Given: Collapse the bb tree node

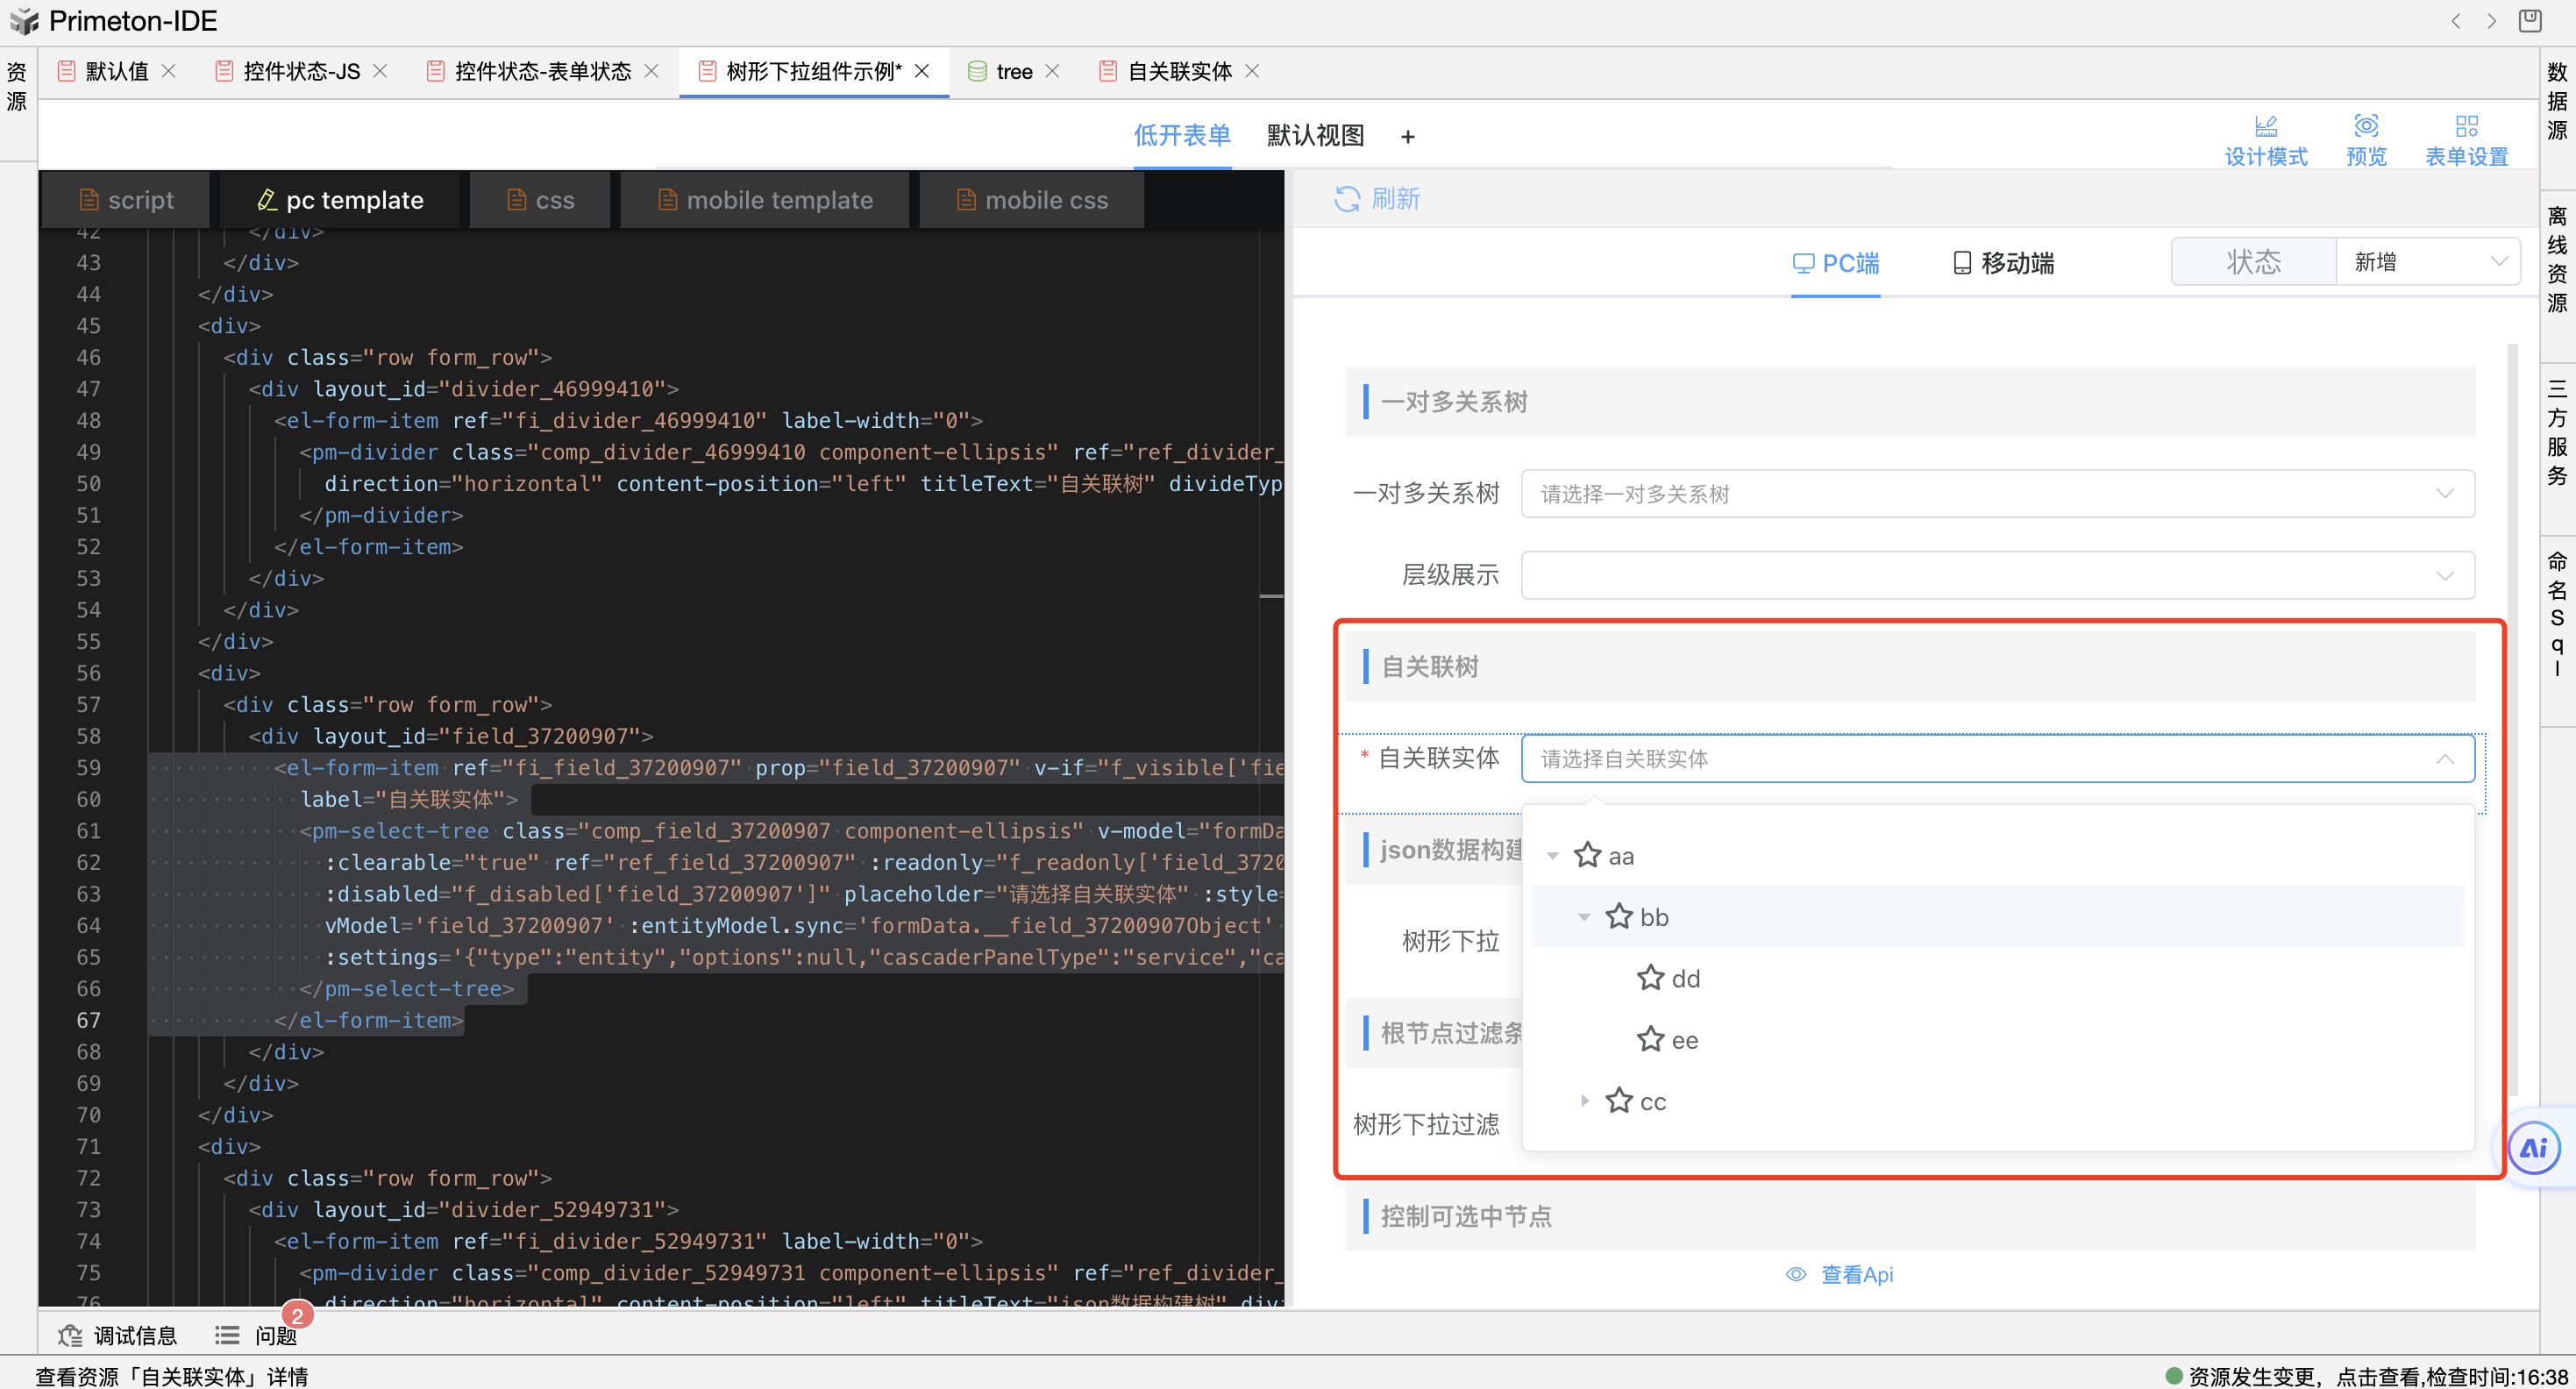Looking at the screenshot, I should click(x=1584, y=917).
